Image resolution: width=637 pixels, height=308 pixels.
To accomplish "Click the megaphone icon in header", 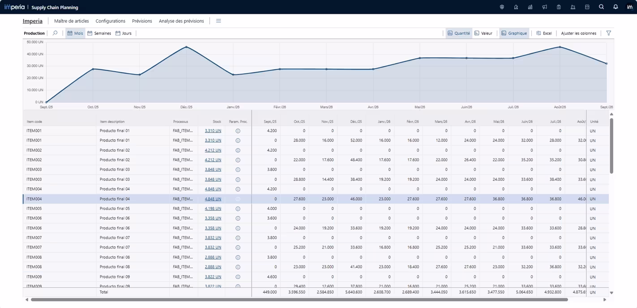I will coord(544,7).
